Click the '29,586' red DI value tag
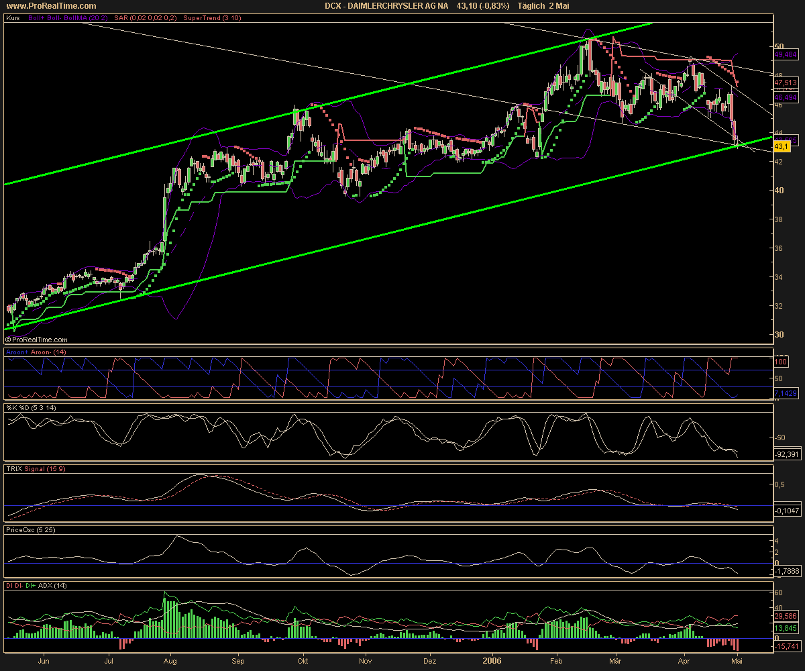Viewport: 805px width, 671px height. coord(786,615)
